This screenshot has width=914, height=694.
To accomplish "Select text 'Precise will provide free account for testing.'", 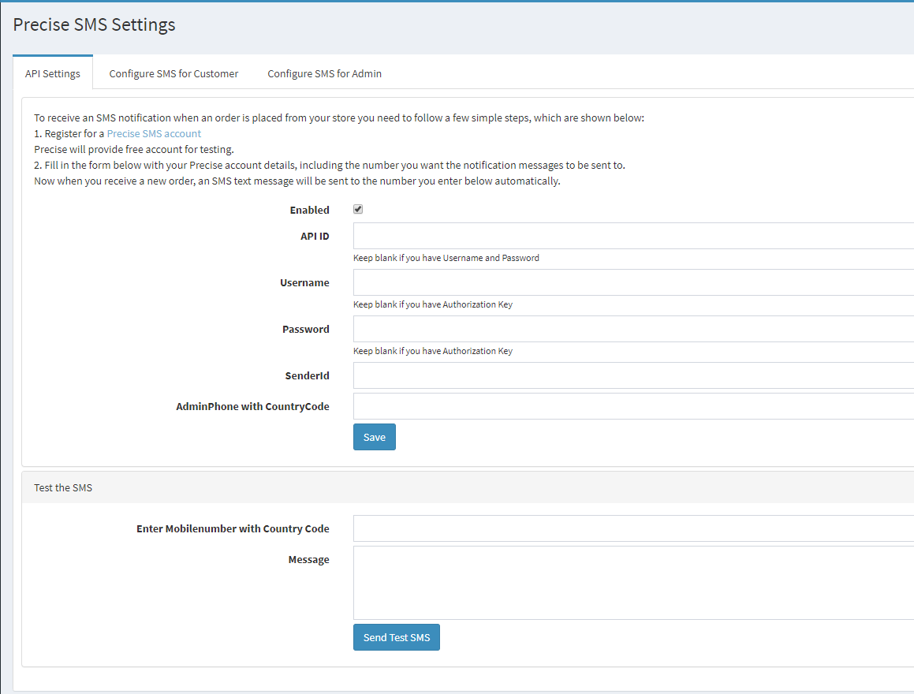I will click(x=134, y=149).
